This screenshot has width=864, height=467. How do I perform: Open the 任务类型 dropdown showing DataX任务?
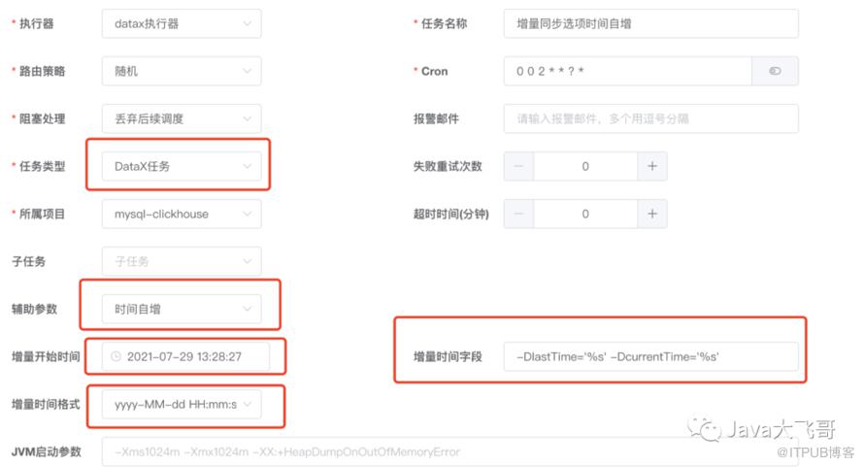(182, 166)
